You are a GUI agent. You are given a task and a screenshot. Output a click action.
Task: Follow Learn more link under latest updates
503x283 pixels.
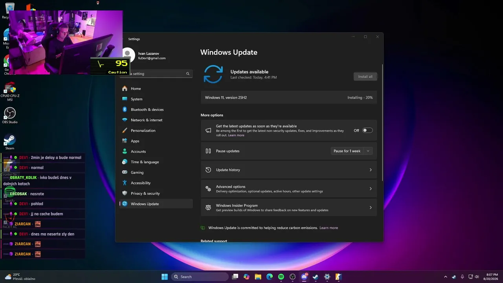(x=236, y=135)
